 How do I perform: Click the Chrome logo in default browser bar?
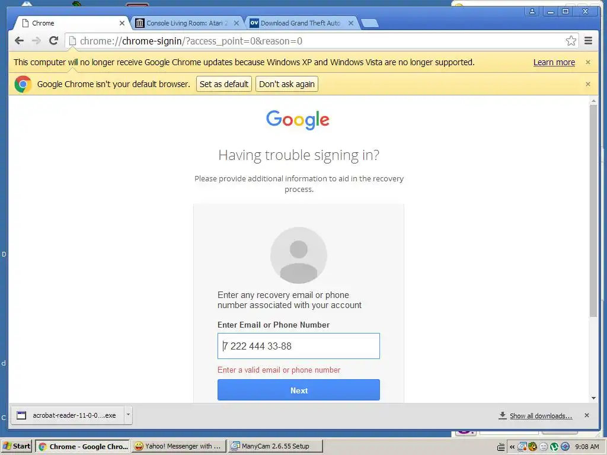(x=23, y=84)
